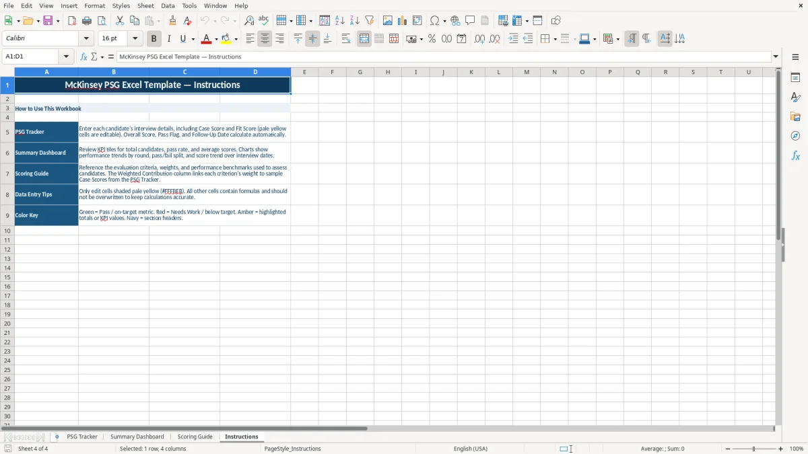Format as Date icon
This screenshot has height=454, width=808.
click(x=462, y=39)
